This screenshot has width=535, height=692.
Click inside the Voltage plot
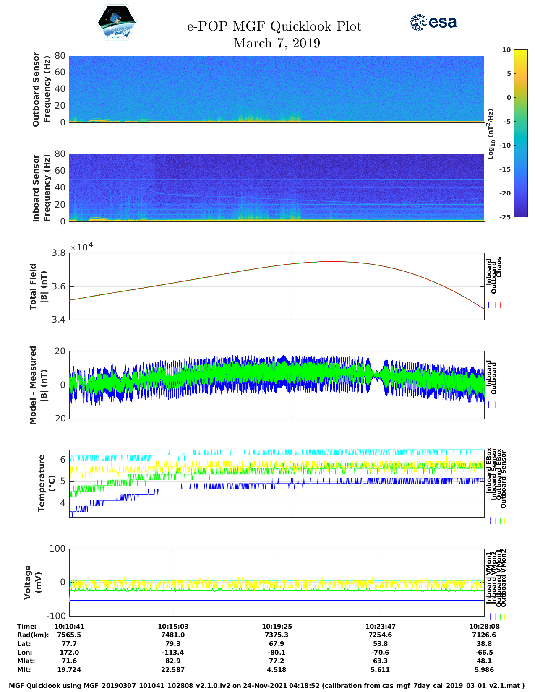277,582
